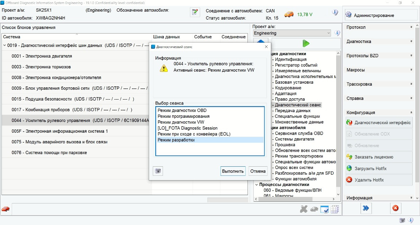Click the gray car icon in bottom toolbar
The width and height of the screenshot is (420, 225).
(x=314, y=209)
